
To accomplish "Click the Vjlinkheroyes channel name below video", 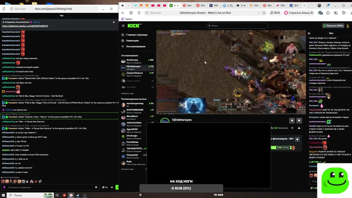I will click(x=182, y=120).
